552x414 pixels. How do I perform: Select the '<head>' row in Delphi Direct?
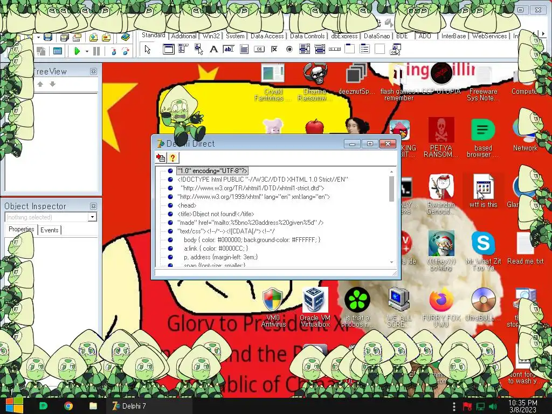click(x=187, y=205)
